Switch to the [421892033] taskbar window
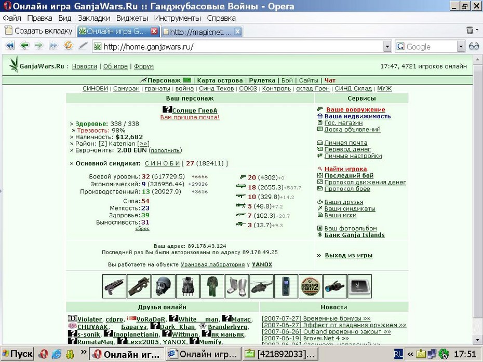The width and height of the screenshot is (483, 362). 280,354
